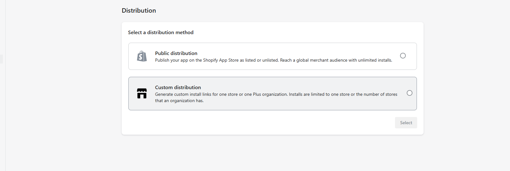Click the Shopify bag icon
Viewport: 510px width, 171px height.
click(142, 56)
